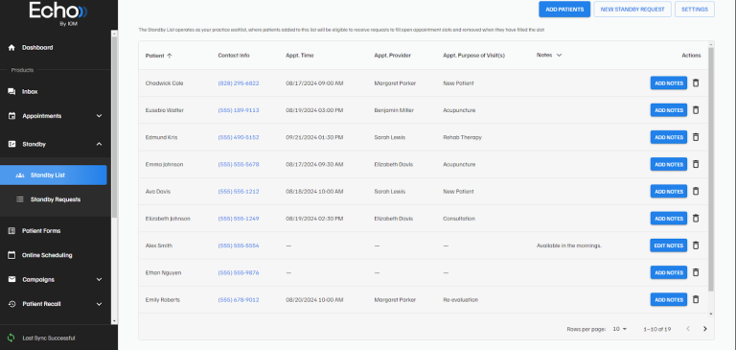Sort by Patient column arrow
736x350 pixels.
click(x=170, y=56)
